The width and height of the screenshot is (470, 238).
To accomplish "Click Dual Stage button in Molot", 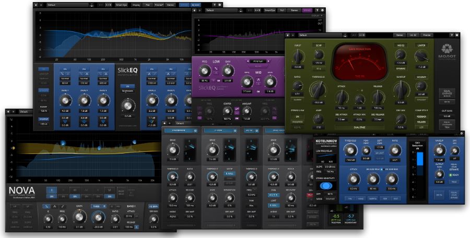I will (359, 127).
